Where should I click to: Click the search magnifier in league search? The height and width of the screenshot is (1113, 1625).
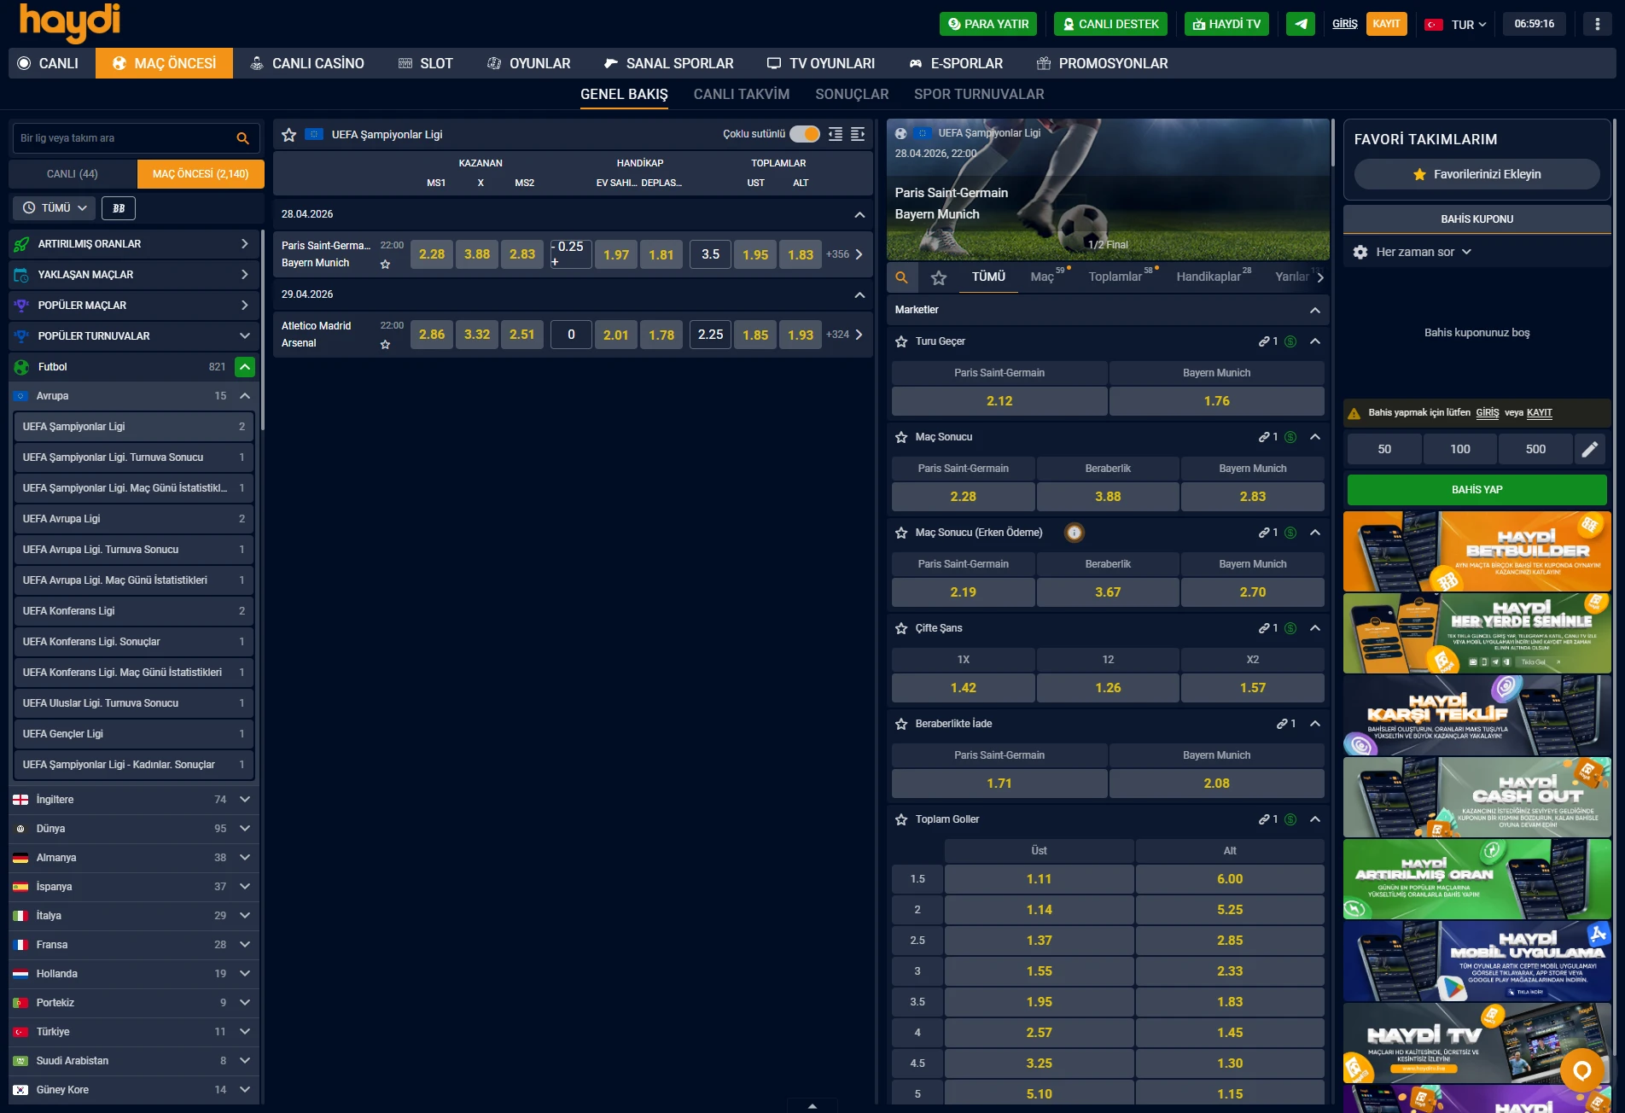[x=243, y=138]
